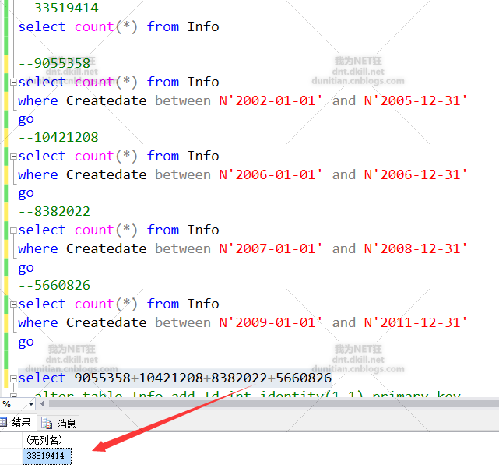Collapse the select sum statement block

13,378
